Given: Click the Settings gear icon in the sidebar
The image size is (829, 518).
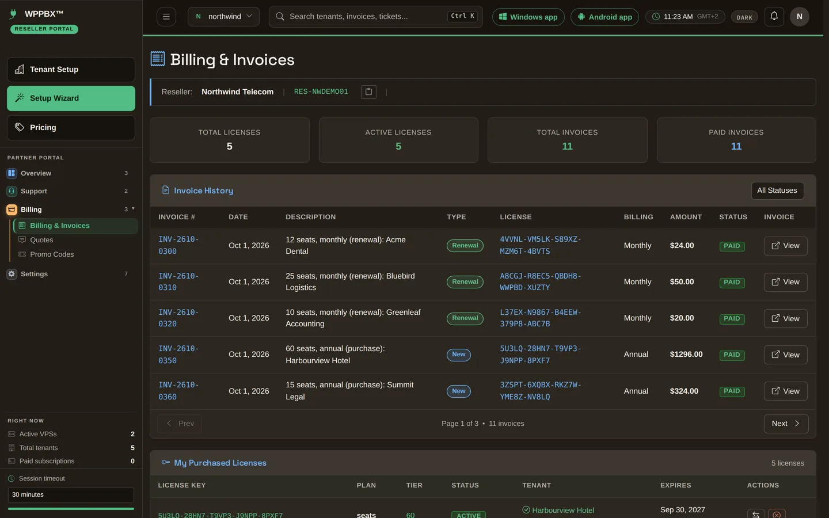Looking at the screenshot, I should coord(12,274).
